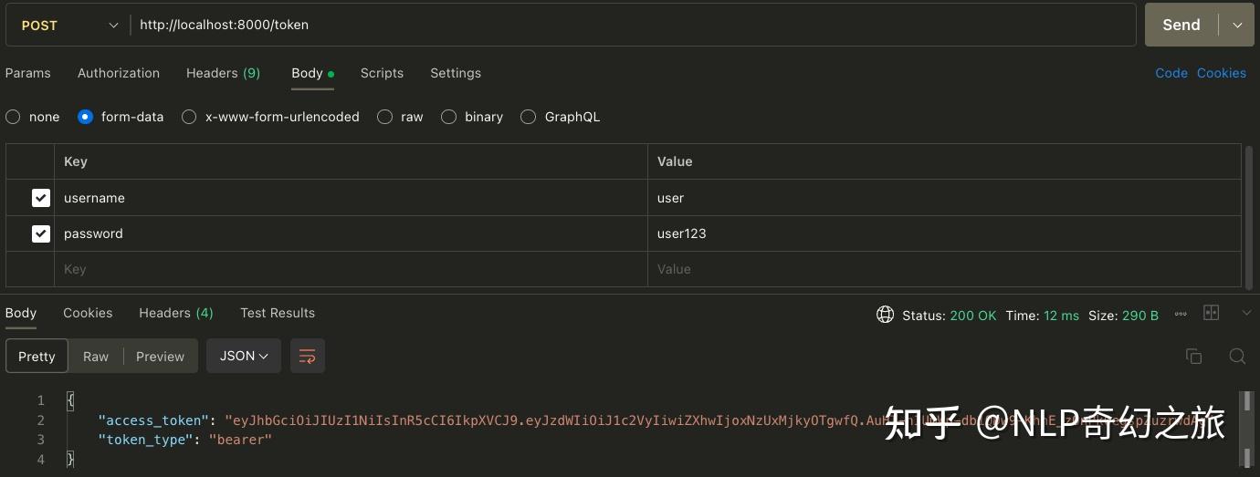
Task: Click the request URL input field
Action: tap(630, 26)
